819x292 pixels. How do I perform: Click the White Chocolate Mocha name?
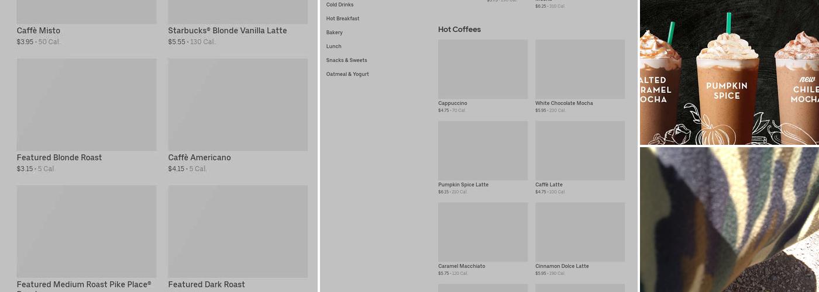pos(564,103)
